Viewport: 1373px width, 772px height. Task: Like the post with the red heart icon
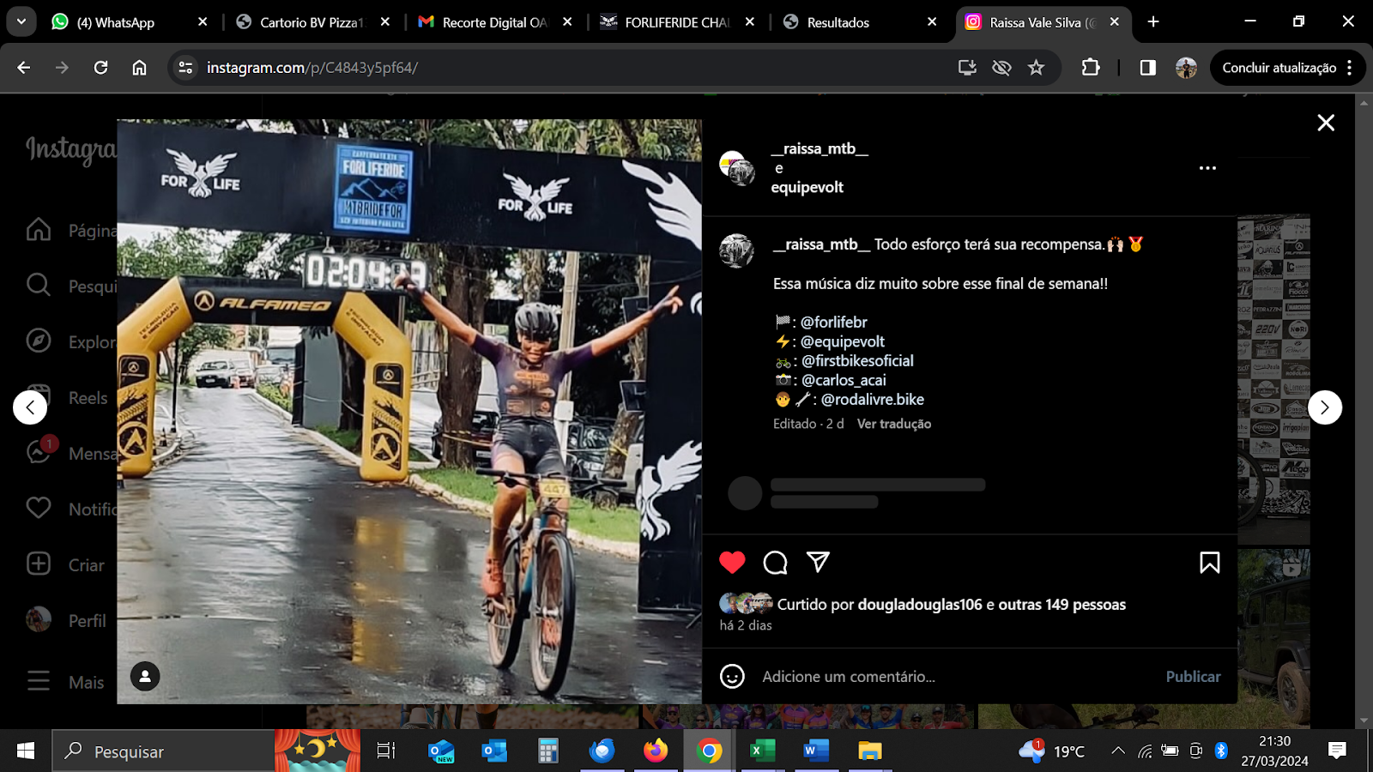[x=732, y=563]
